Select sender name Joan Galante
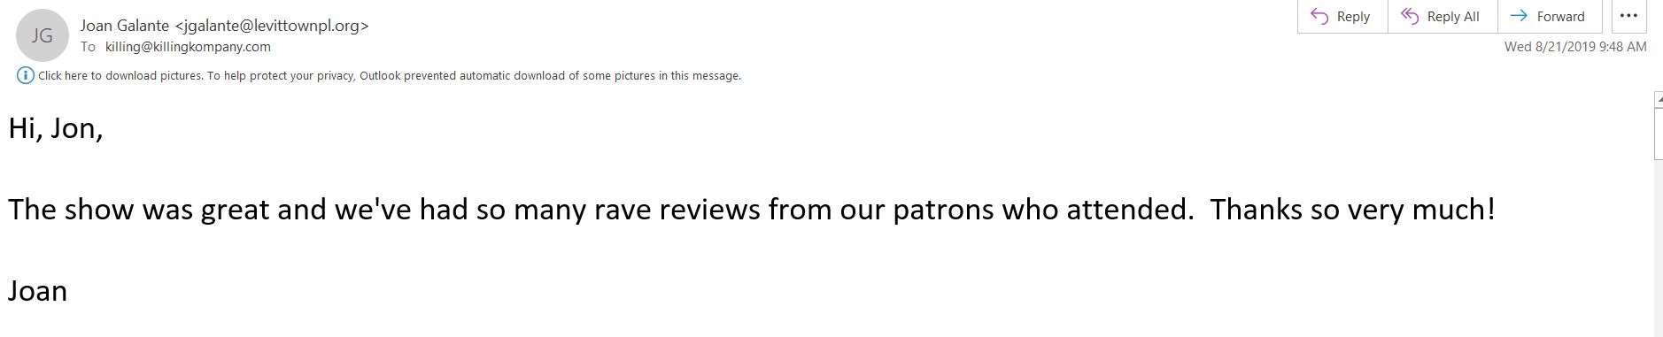 coord(125,26)
